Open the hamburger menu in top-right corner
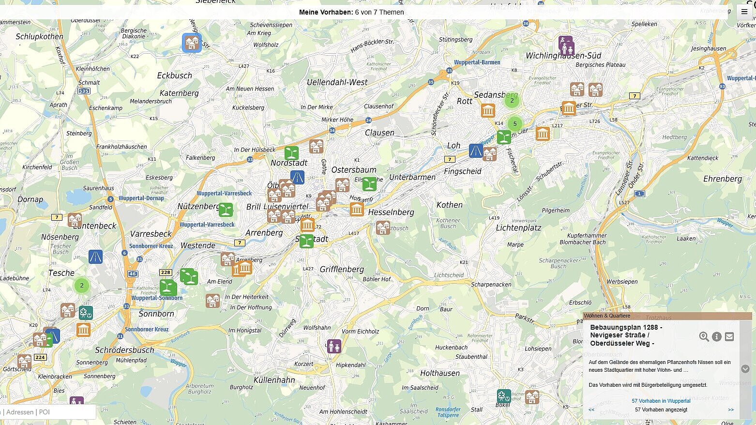 (x=744, y=12)
